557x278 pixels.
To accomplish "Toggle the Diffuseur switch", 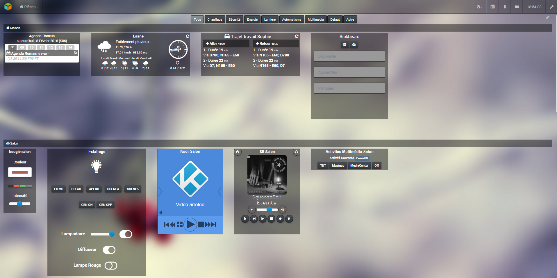I will [109, 250].
